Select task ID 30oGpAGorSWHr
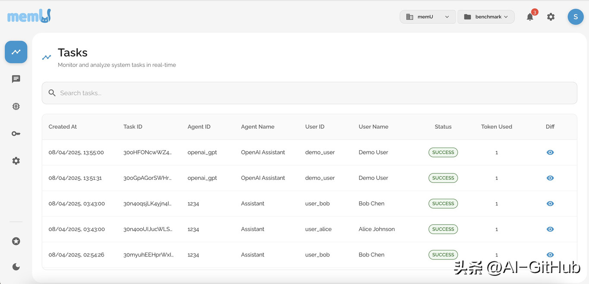 [148, 178]
